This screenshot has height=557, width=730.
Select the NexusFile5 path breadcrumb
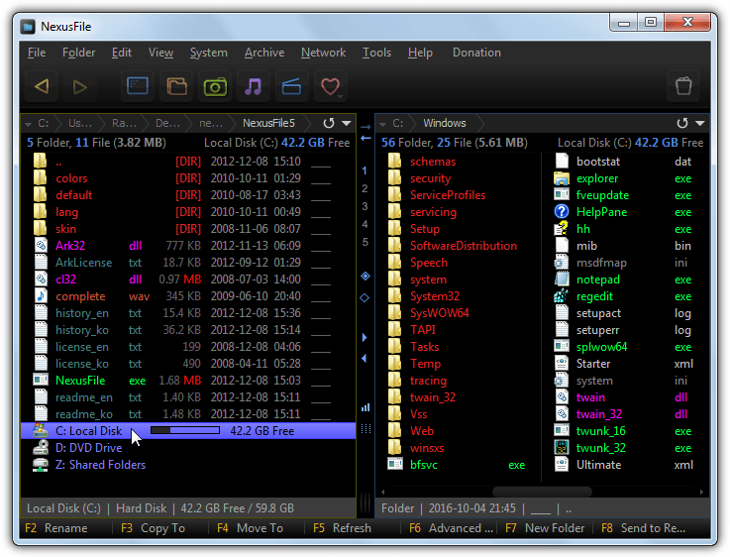[x=268, y=123]
